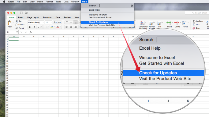Screen dimensions: 209x117
Task: Click the Clear eraser icon
Action: tap(194, 28)
